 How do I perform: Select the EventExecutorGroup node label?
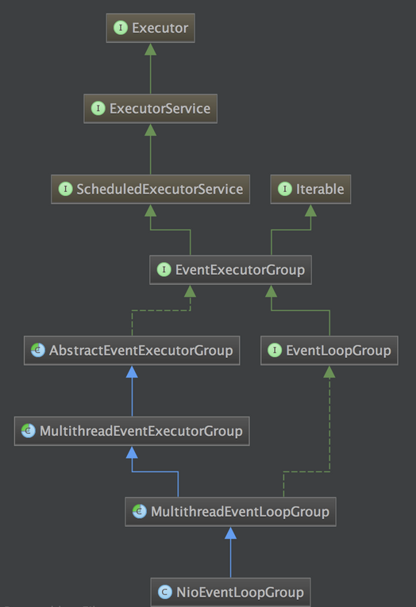240,270
